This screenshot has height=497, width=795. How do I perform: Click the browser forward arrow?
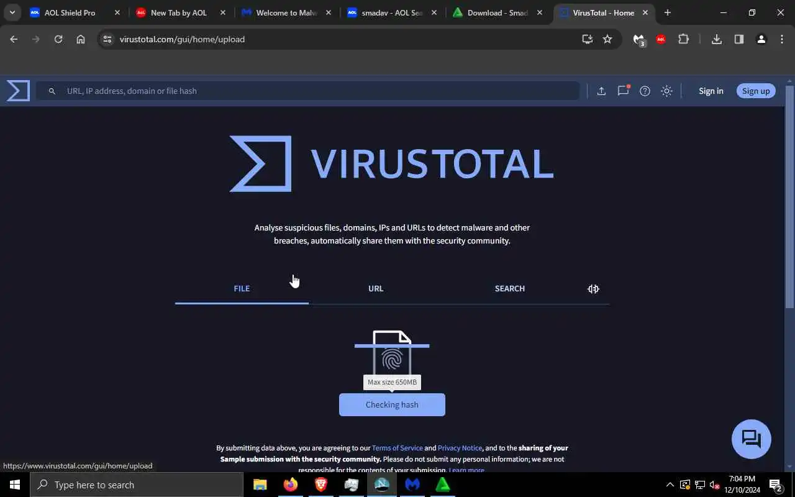(36, 39)
